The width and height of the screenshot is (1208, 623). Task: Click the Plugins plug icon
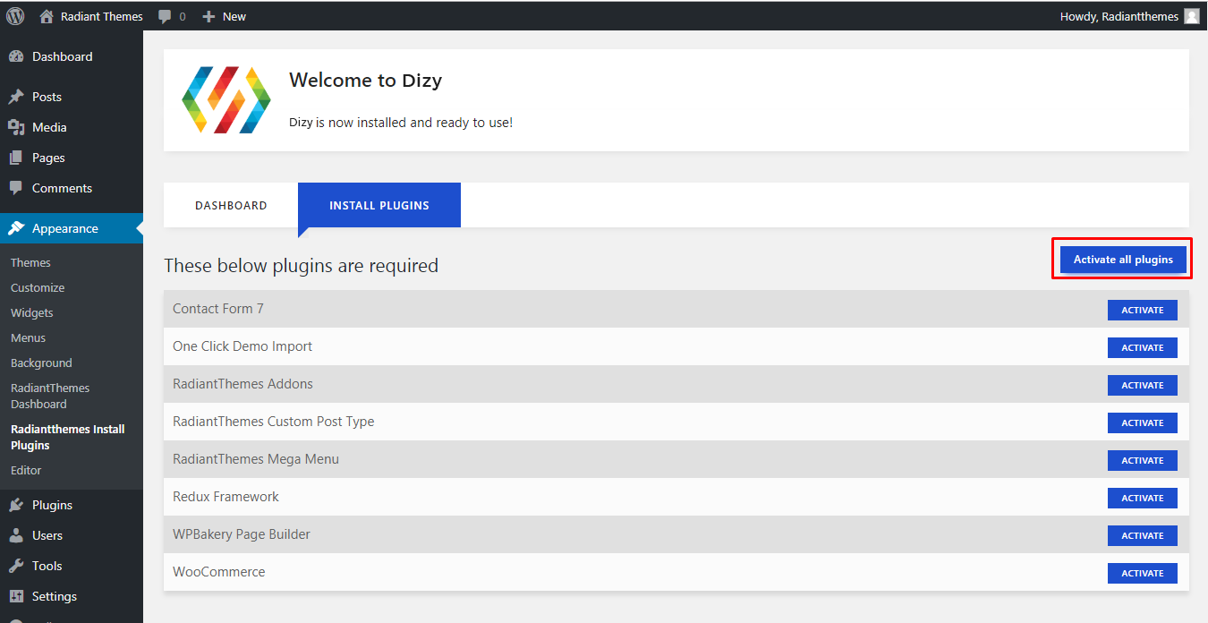(x=16, y=505)
